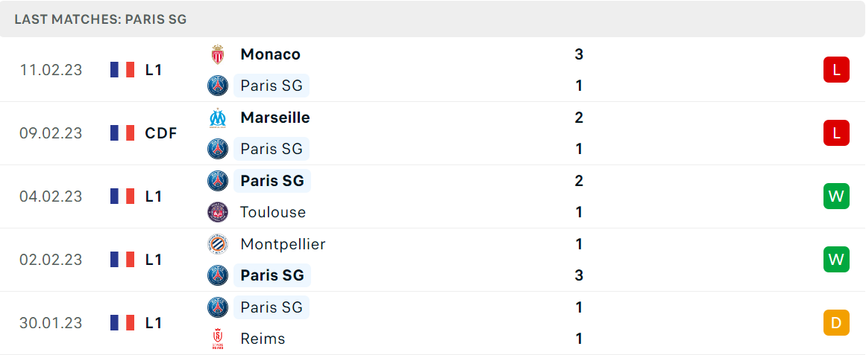Click the Last Matches: Paris SG header

coord(101,19)
